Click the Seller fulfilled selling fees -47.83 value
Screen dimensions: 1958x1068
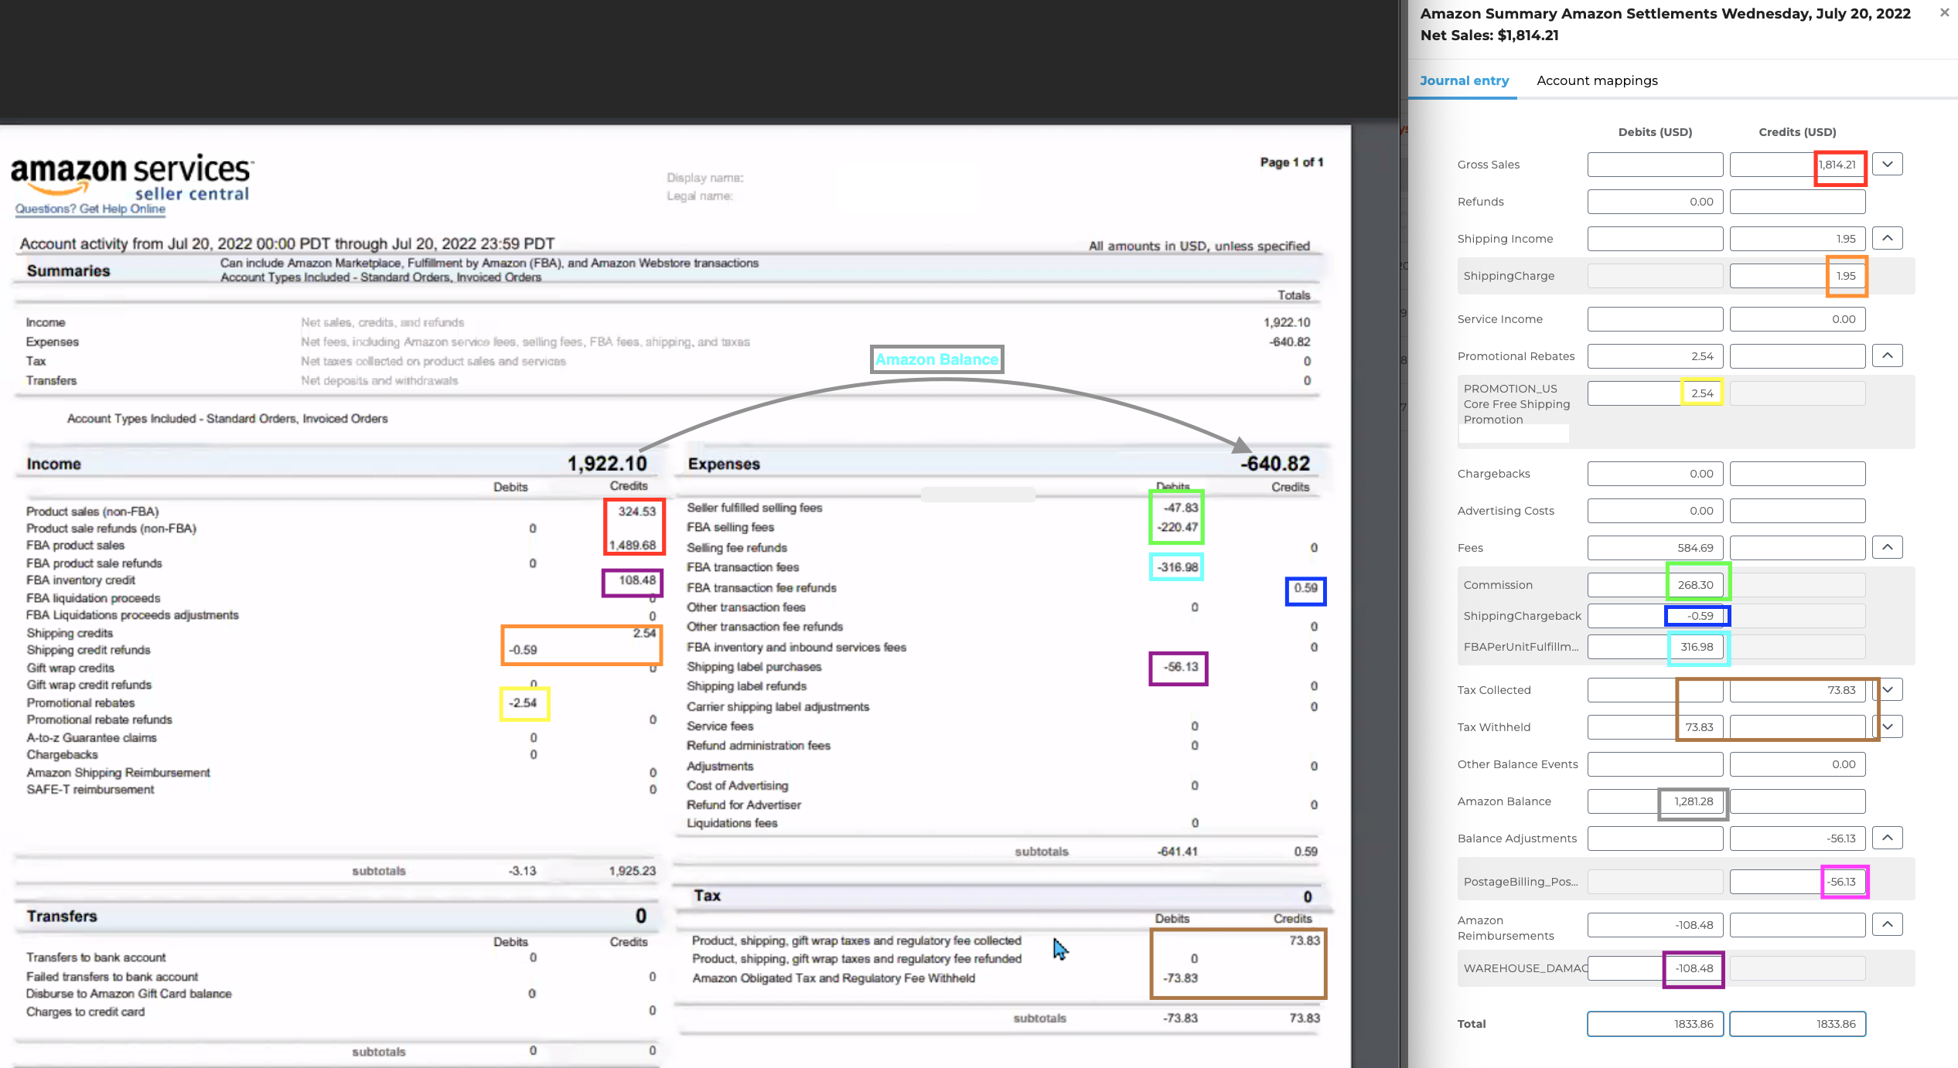pyautogui.click(x=1181, y=508)
